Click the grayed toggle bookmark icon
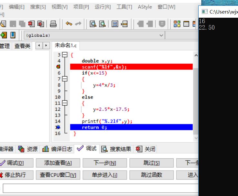Screen dimensions: 238x196 point(162,24)
